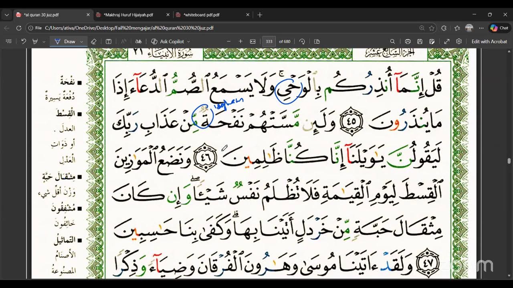The height and width of the screenshot is (288, 513).
Task: Zoom in with plus button
Action: point(240,41)
